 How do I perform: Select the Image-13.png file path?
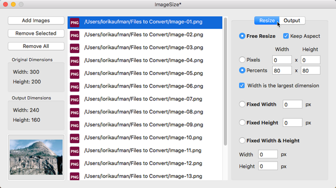click(143, 176)
